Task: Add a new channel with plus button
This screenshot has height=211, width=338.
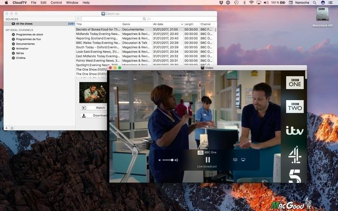Action: click(x=6, y=128)
